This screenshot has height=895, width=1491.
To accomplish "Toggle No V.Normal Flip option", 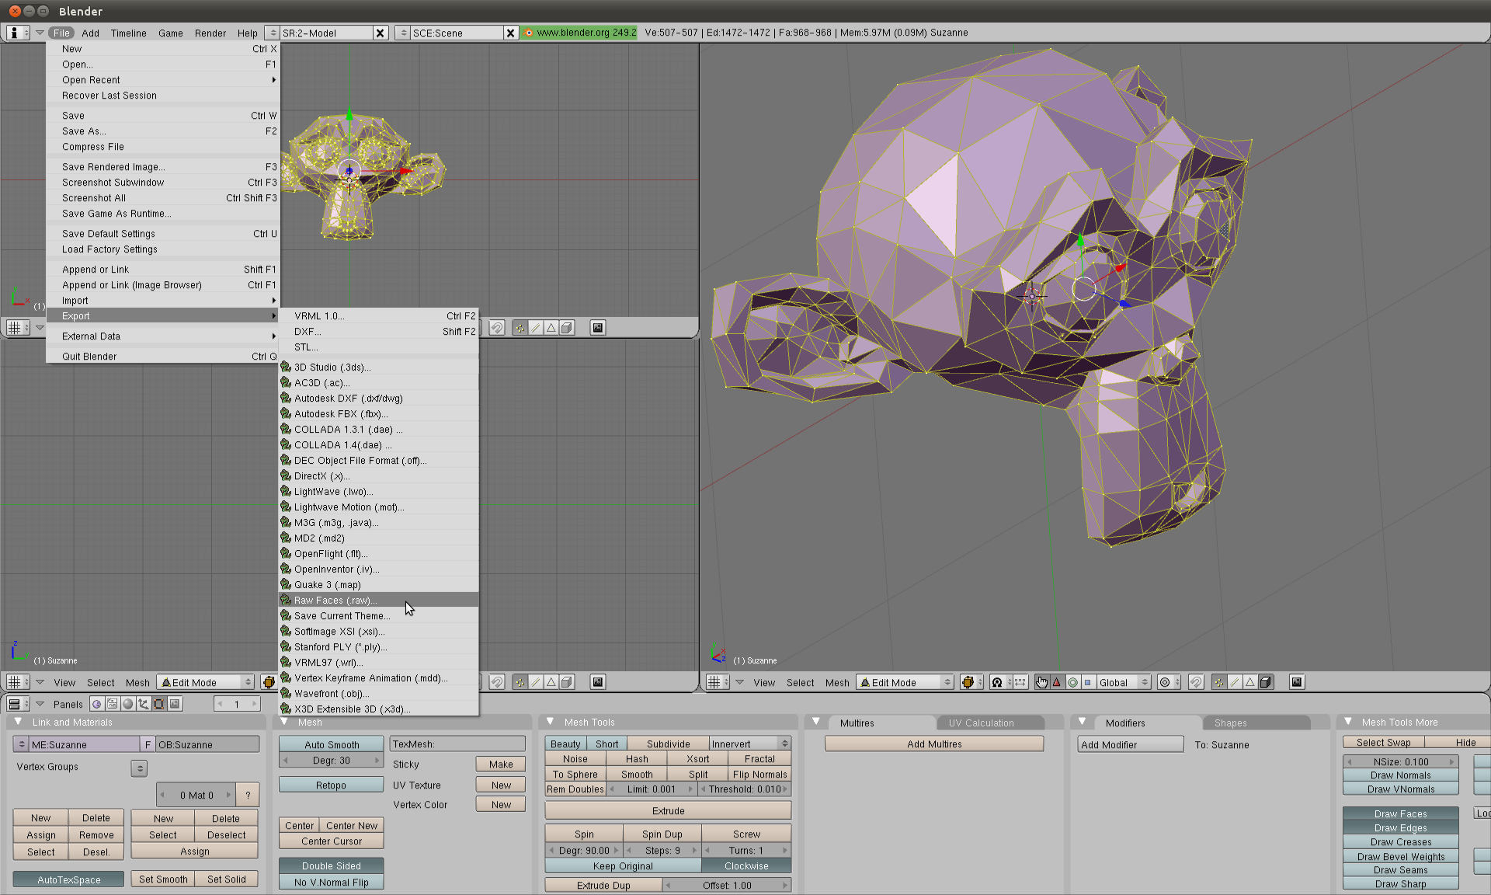I will pos(332,882).
